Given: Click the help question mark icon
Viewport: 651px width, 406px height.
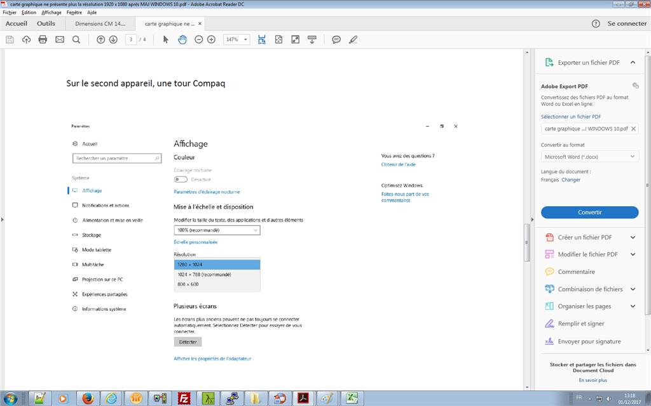Looking at the screenshot, I should [596, 23].
